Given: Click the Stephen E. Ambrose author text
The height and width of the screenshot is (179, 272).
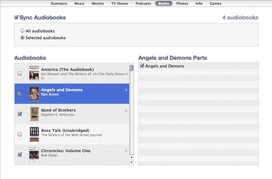Looking at the screenshot, I should click(58, 115).
